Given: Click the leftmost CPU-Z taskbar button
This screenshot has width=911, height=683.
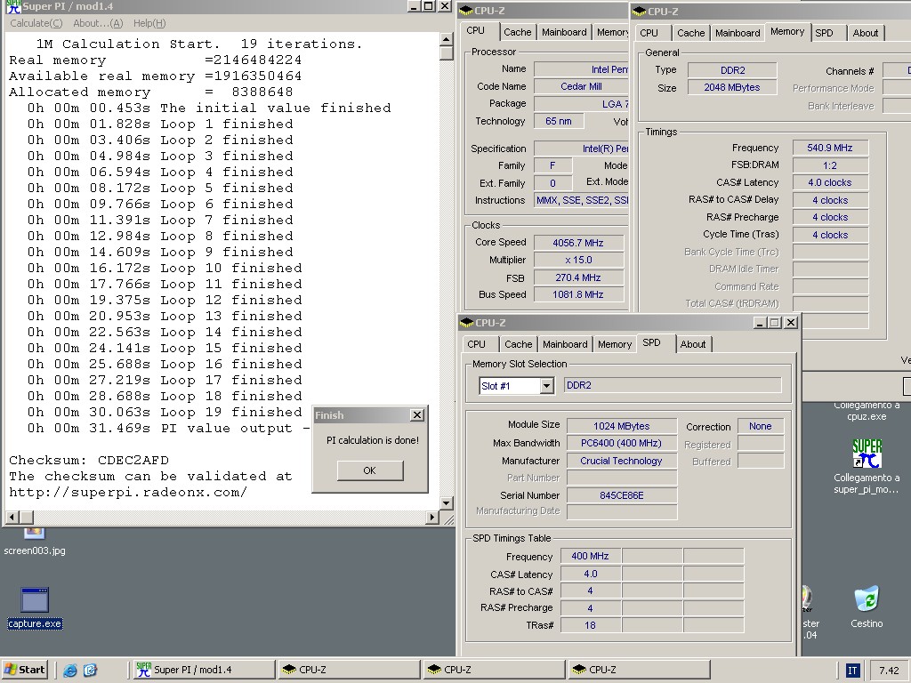Looking at the screenshot, I should pos(349,670).
